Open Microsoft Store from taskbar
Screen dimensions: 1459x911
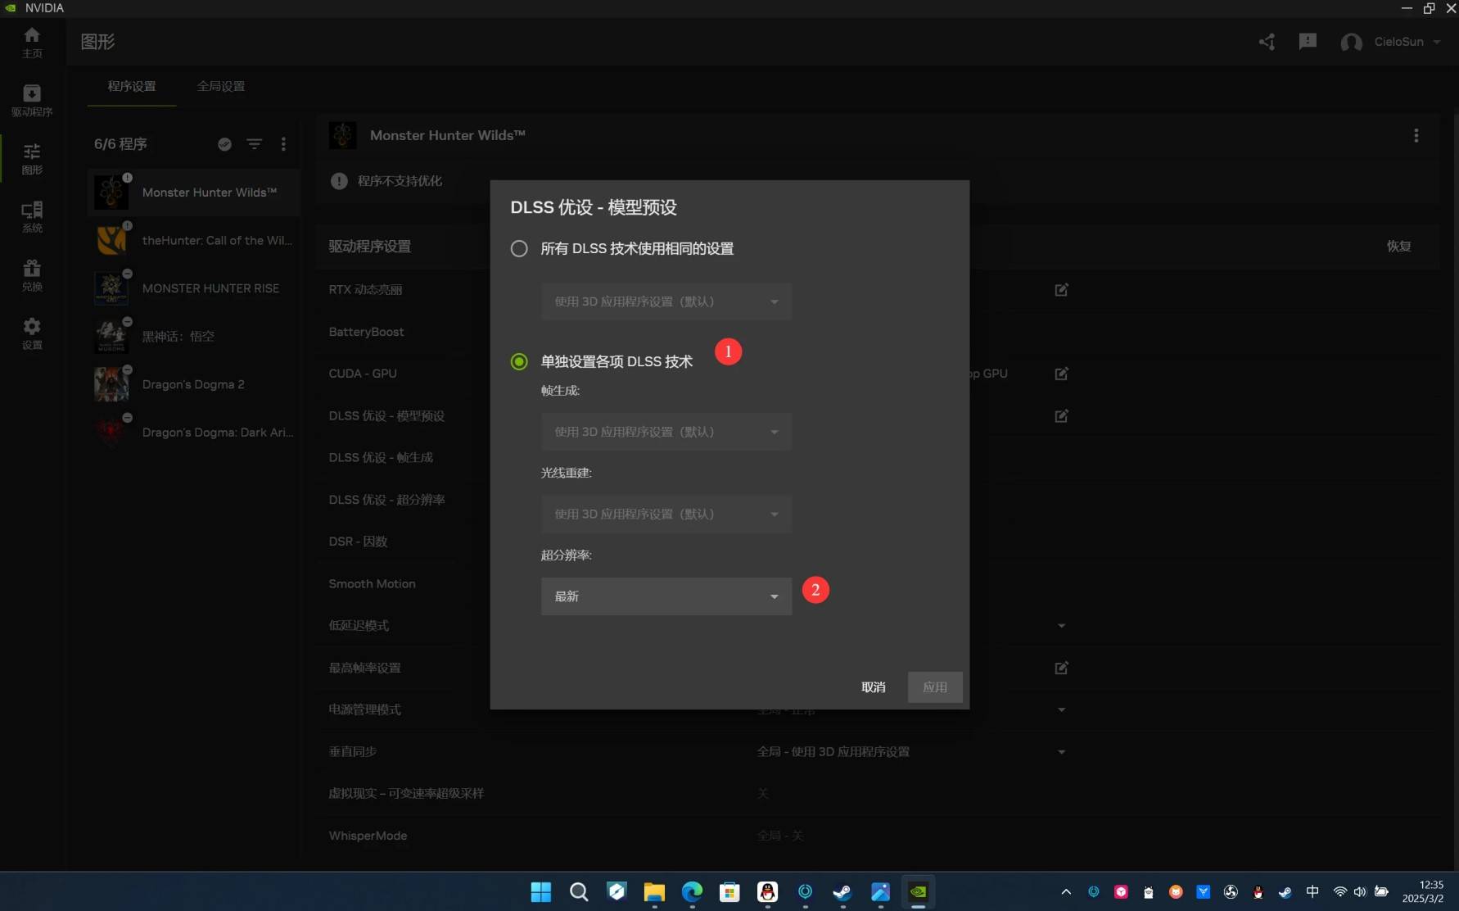click(x=729, y=892)
